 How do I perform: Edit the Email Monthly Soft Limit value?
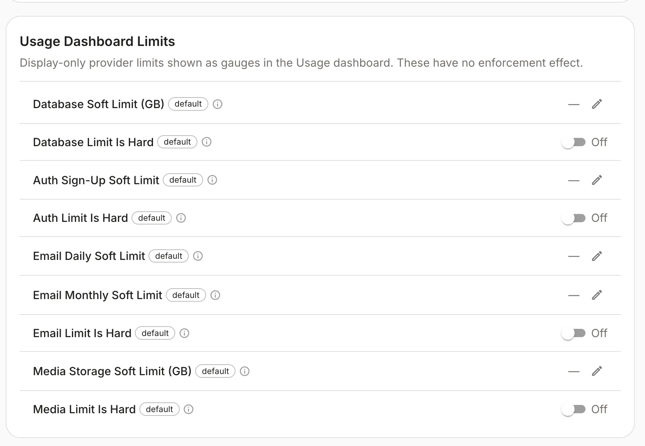pos(597,295)
